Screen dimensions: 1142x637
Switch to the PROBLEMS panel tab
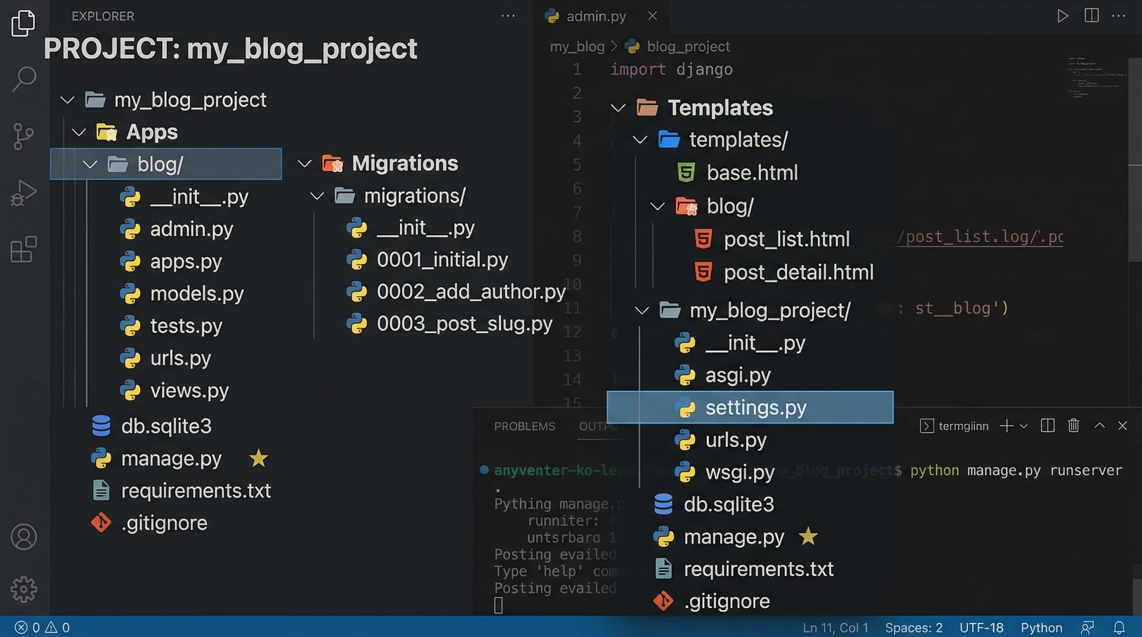coord(524,426)
